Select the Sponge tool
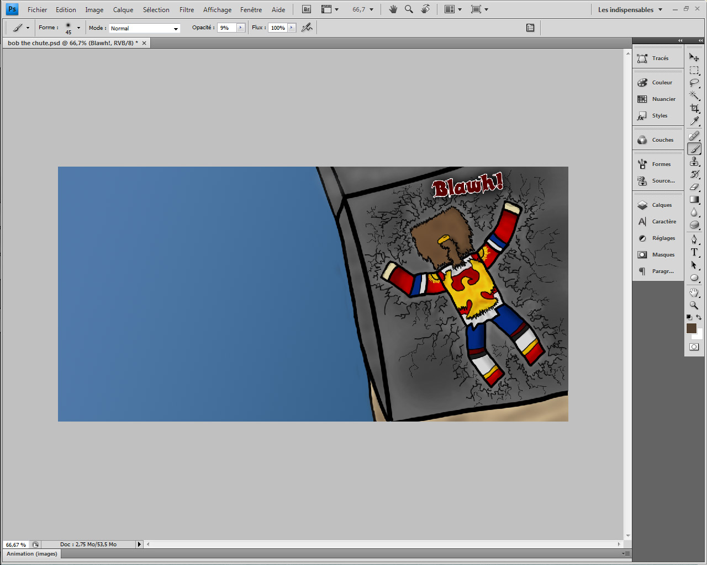This screenshot has height=565, width=707. pos(694,225)
